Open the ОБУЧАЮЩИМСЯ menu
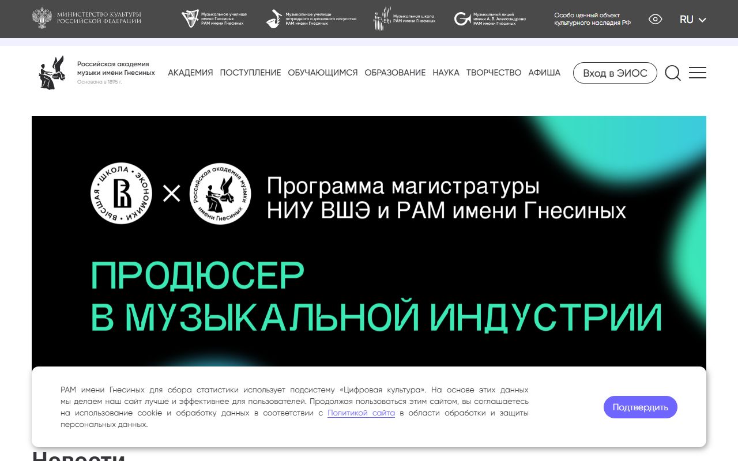 click(x=323, y=73)
